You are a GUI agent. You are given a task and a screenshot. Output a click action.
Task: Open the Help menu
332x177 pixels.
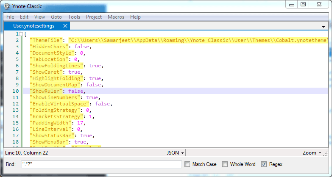click(135, 17)
